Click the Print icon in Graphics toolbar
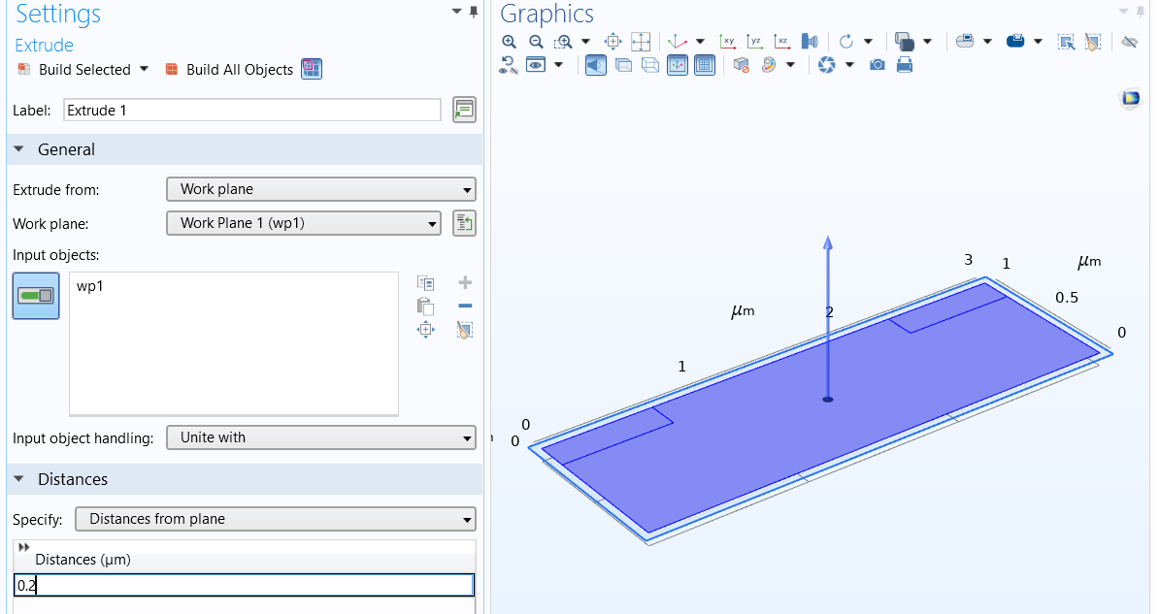The height and width of the screenshot is (614, 1160). pyautogui.click(x=904, y=65)
